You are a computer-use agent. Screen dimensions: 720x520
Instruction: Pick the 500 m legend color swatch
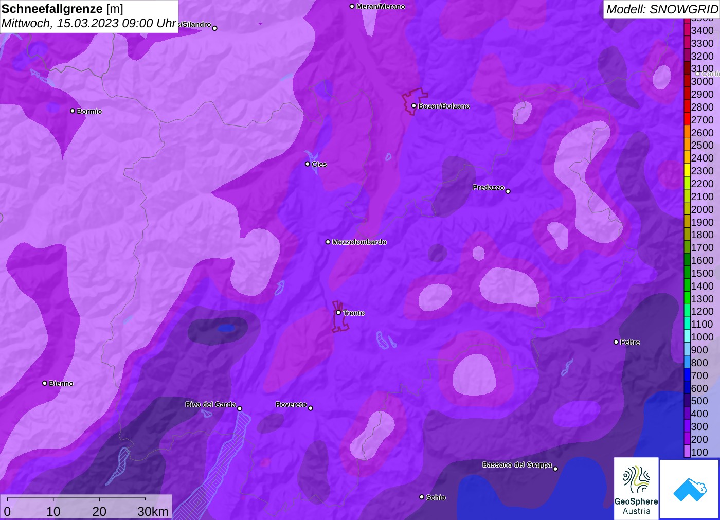click(x=687, y=401)
